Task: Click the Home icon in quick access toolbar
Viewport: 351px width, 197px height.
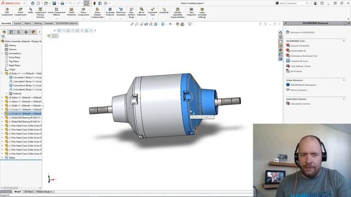Action: pos(33,3)
